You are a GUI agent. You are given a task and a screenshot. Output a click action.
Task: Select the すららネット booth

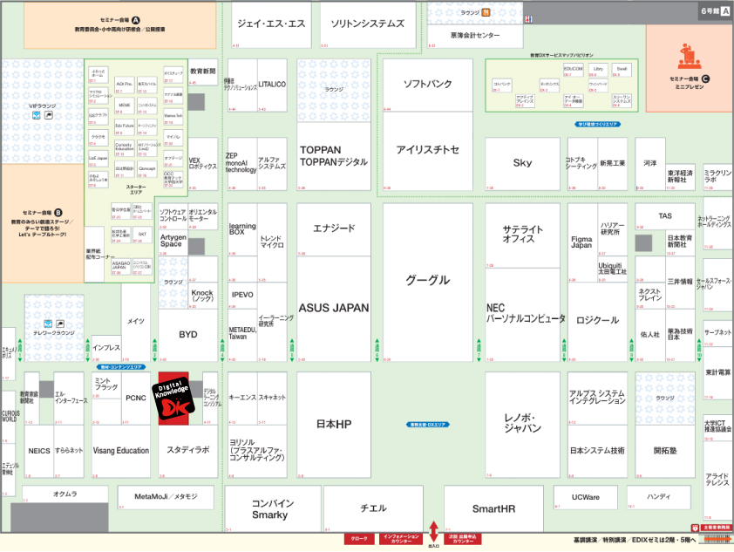point(69,452)
